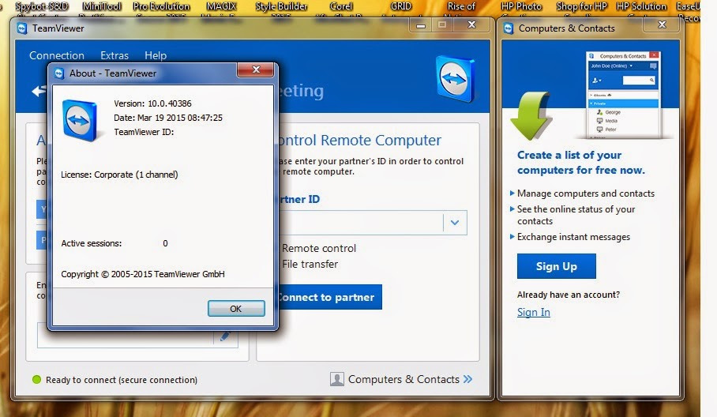Click the Spybot-S&D desktop shortcut
The width and height of the screenshot is (717, 417).
pos(42,6)
